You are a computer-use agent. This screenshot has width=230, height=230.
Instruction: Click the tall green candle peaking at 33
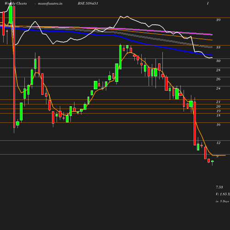click(x=121, y=57)
